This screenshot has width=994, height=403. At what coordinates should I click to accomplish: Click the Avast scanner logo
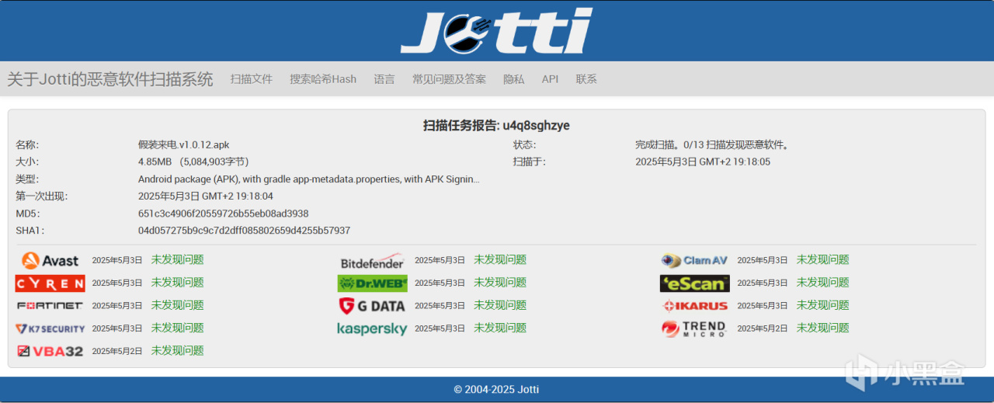click(50, 260)
